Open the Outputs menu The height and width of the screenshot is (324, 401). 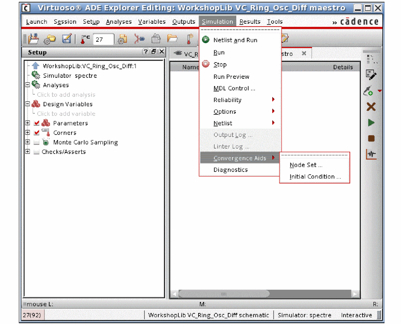pos(184,22)
